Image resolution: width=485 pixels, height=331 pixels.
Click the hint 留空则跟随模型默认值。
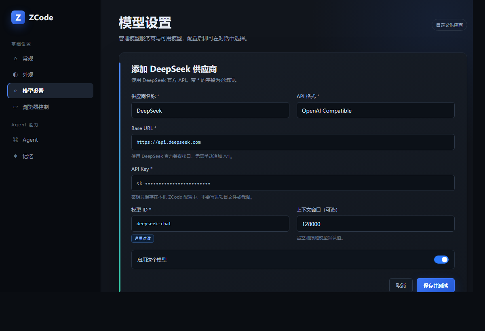click(x=320, y=238)
